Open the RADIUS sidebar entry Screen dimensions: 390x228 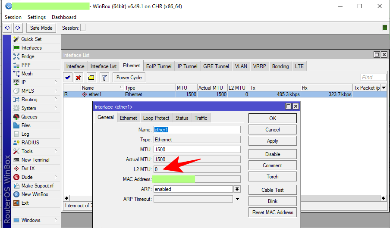(x=30, y=143)
